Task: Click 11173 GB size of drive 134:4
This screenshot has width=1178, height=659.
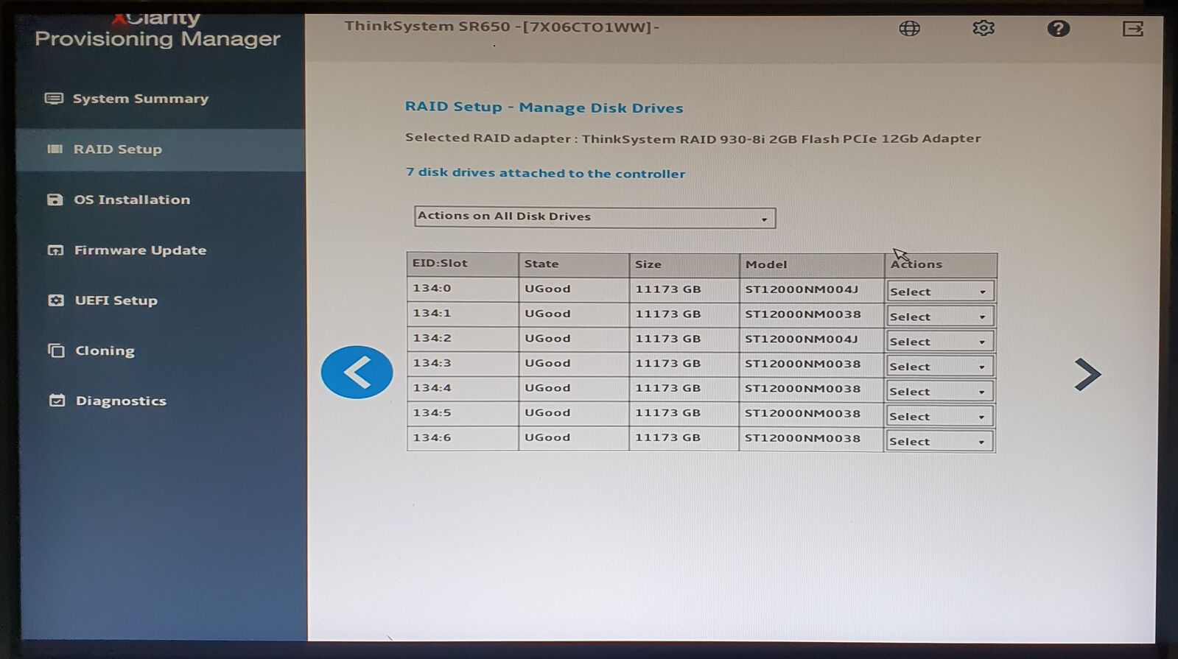Action: coord(667,388)
